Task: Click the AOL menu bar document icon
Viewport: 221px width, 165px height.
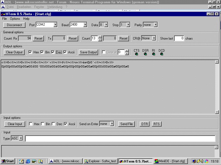Action: click(3, 7)
